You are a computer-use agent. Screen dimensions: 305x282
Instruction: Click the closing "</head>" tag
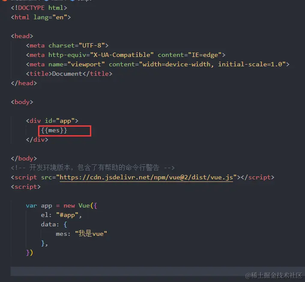click(x=24, y=83)
